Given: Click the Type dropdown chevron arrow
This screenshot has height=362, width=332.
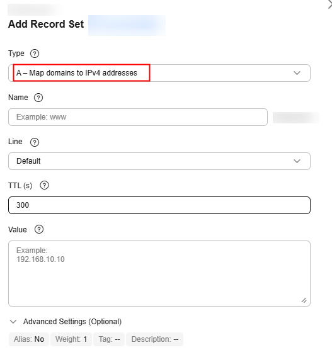Looking at the screenshot, I should [x=297, y=73].
